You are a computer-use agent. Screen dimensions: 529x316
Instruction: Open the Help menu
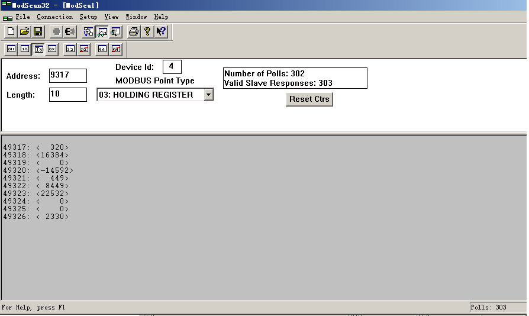point(161,17)
